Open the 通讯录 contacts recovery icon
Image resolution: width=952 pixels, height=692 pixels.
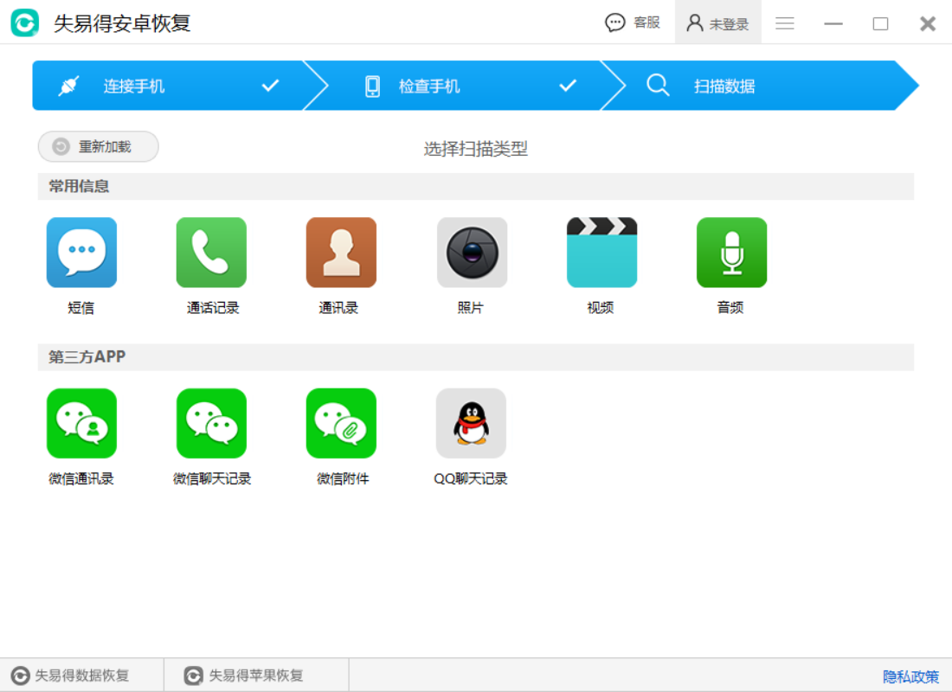341,253
